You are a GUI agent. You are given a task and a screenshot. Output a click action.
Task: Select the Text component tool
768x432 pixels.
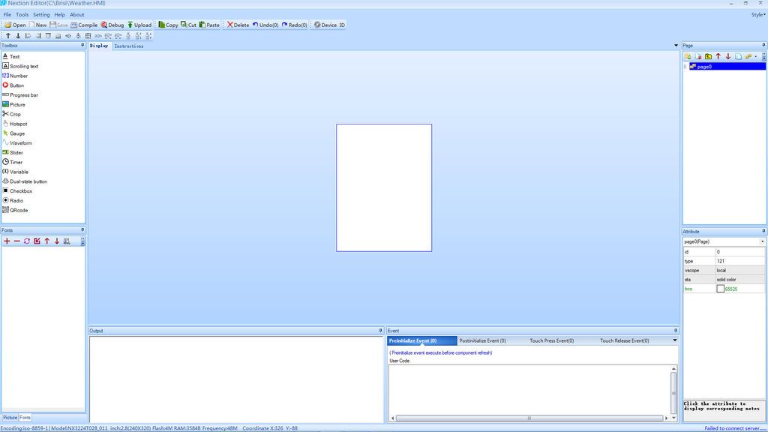[13, 56]
